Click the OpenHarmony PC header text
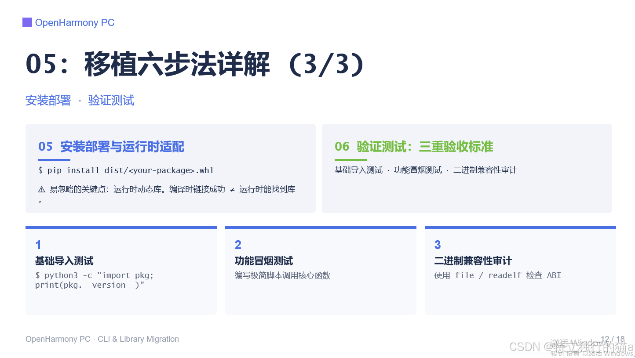635x358 pixels. pos(75,23)
